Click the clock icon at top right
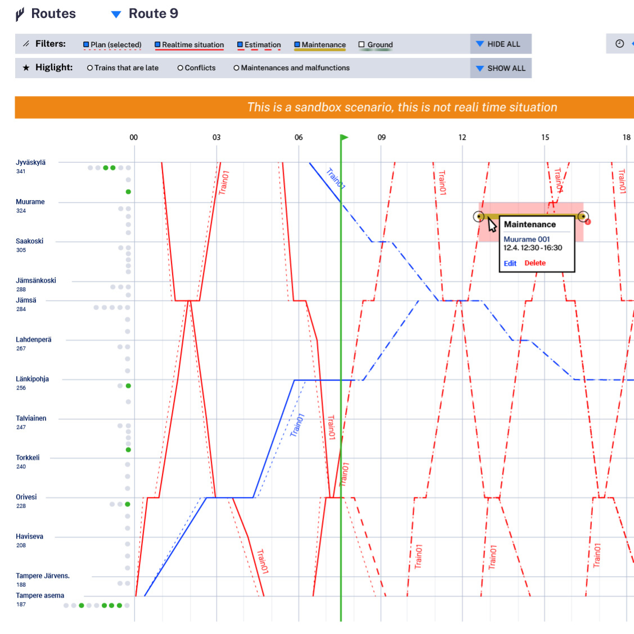This screenshot has height=634, width=634. [x=619, y=44]
